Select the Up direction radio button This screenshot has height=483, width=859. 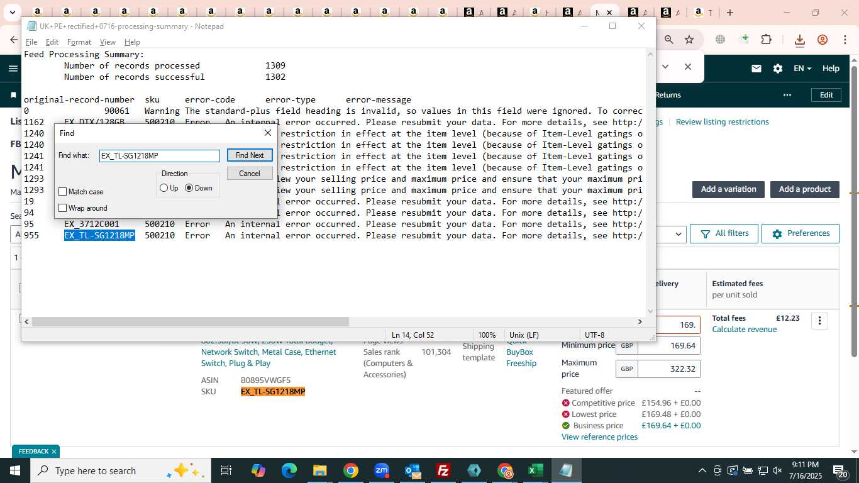(x=164, y=188)
